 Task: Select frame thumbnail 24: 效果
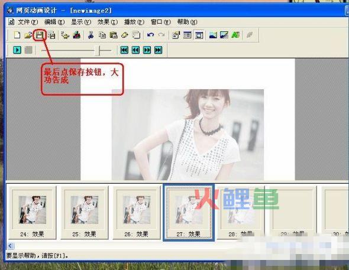(33, 213)
